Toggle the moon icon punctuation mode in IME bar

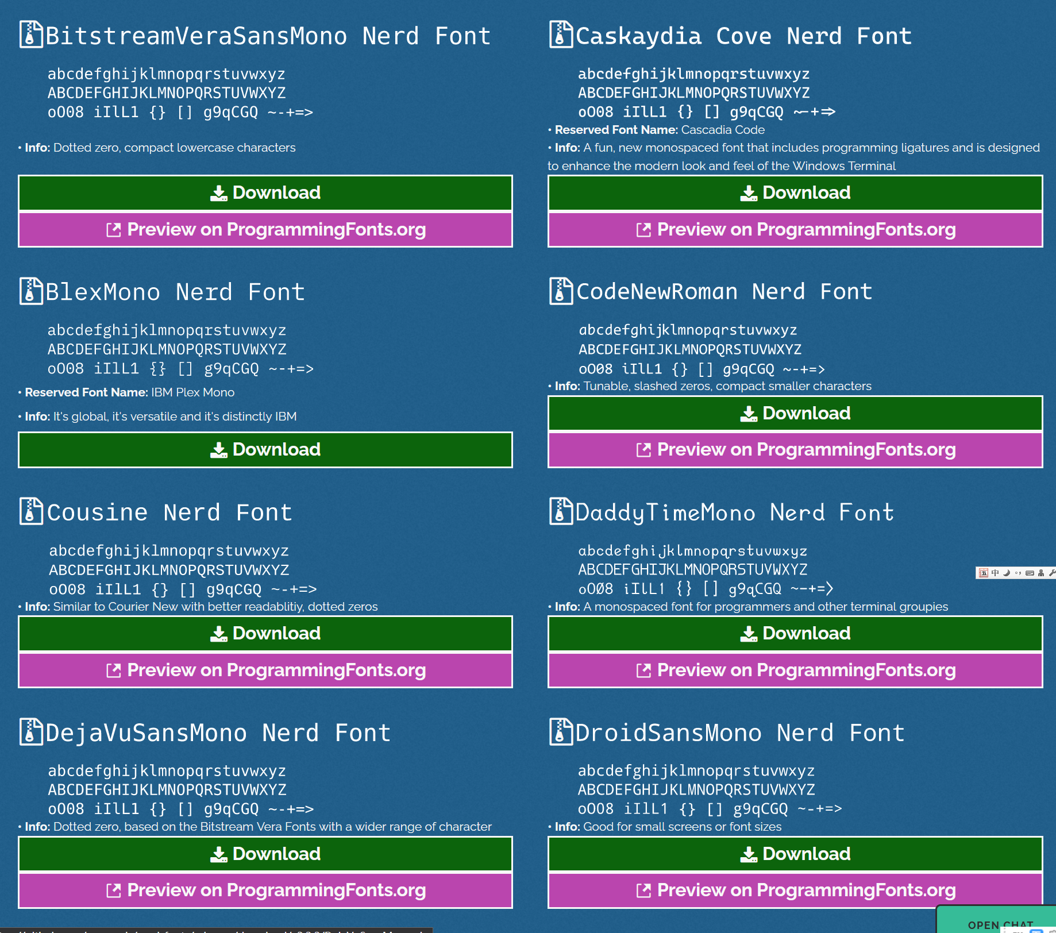(x=1007, y=573)
